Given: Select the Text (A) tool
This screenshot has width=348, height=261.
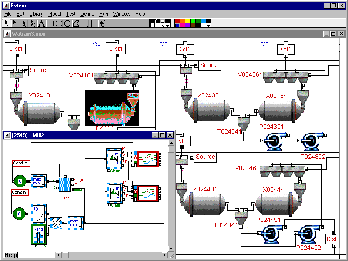Looking at the screenshot, I should (41, 23).
